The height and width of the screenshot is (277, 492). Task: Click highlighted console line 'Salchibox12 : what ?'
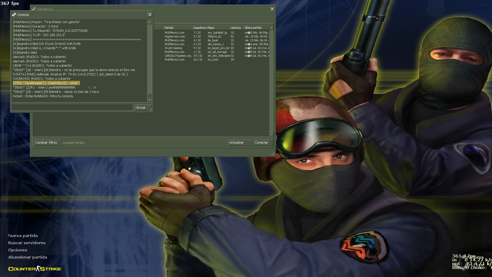[46, 83]
